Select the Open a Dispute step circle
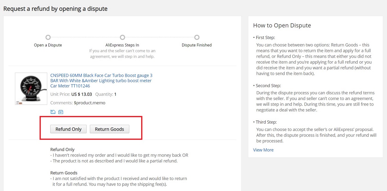The image size is (387, 191). [x=48, y=37]
